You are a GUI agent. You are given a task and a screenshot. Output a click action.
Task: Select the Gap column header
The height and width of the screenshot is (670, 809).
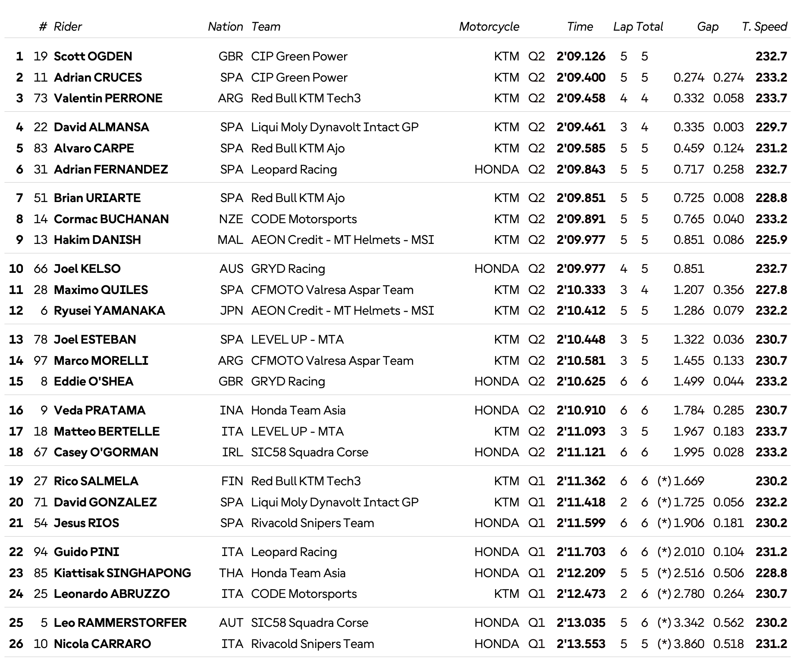[708, 27]
